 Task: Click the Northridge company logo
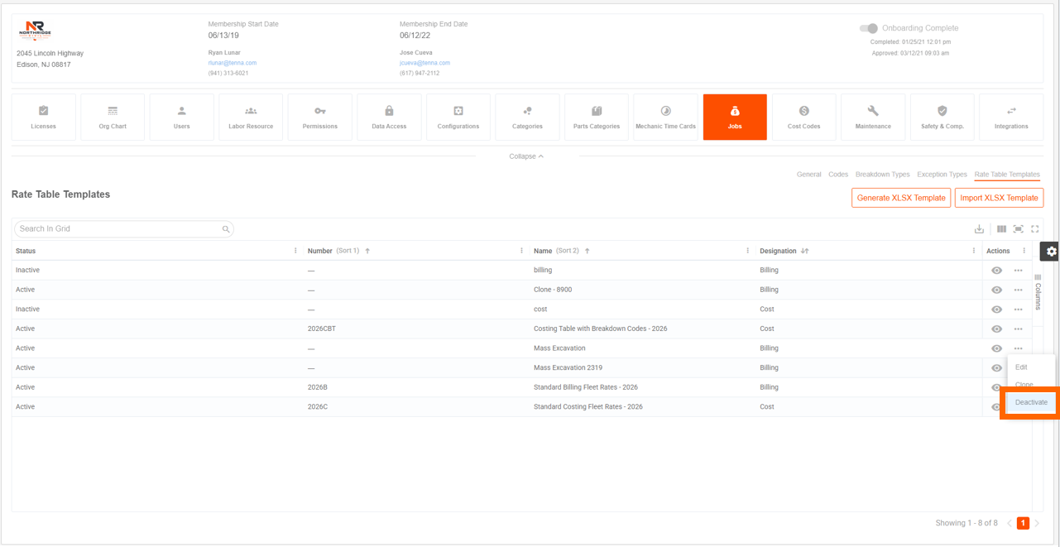tap(35, 31)
